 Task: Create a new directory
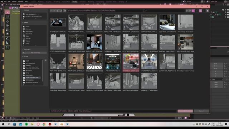[x=65, y=11]
